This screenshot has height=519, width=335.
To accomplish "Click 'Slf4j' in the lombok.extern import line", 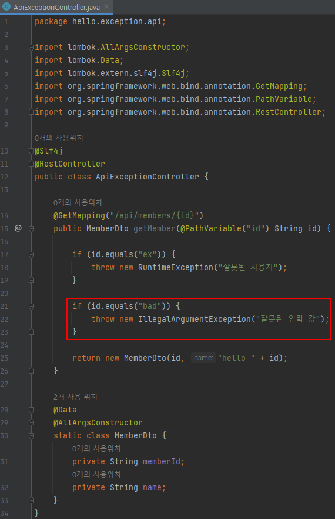I will (x=173, y=73).
